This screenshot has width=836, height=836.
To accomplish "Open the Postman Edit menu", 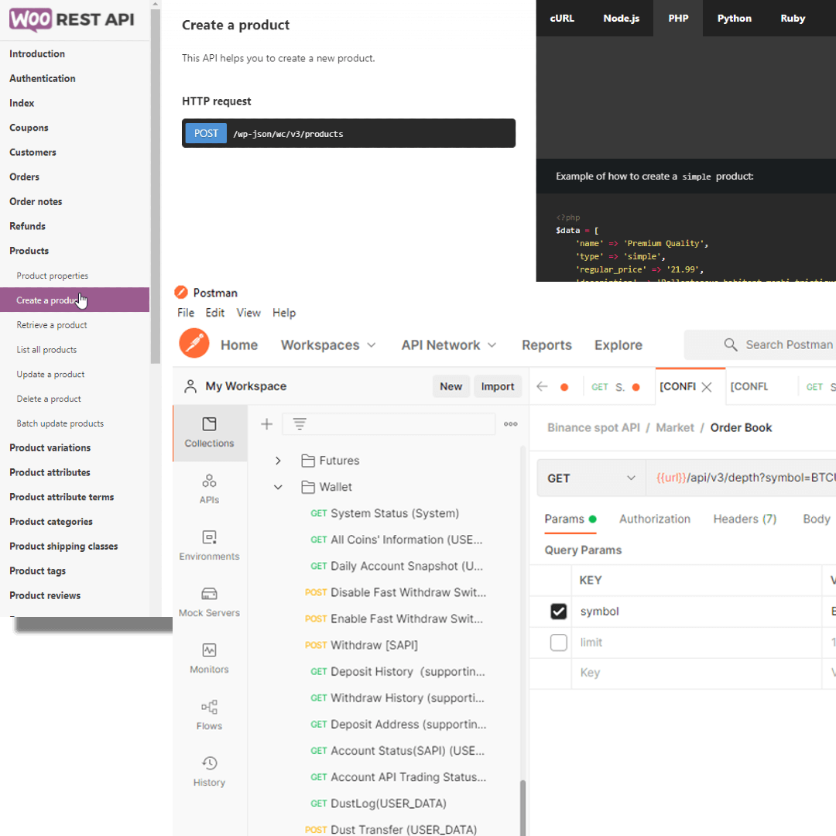I will (x=214, y=313).
